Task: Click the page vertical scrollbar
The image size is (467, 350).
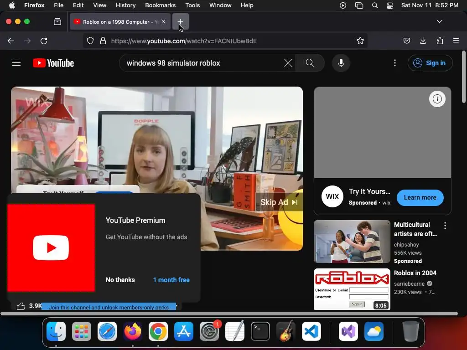Action: pyautogui.click(x=464, y=77)
